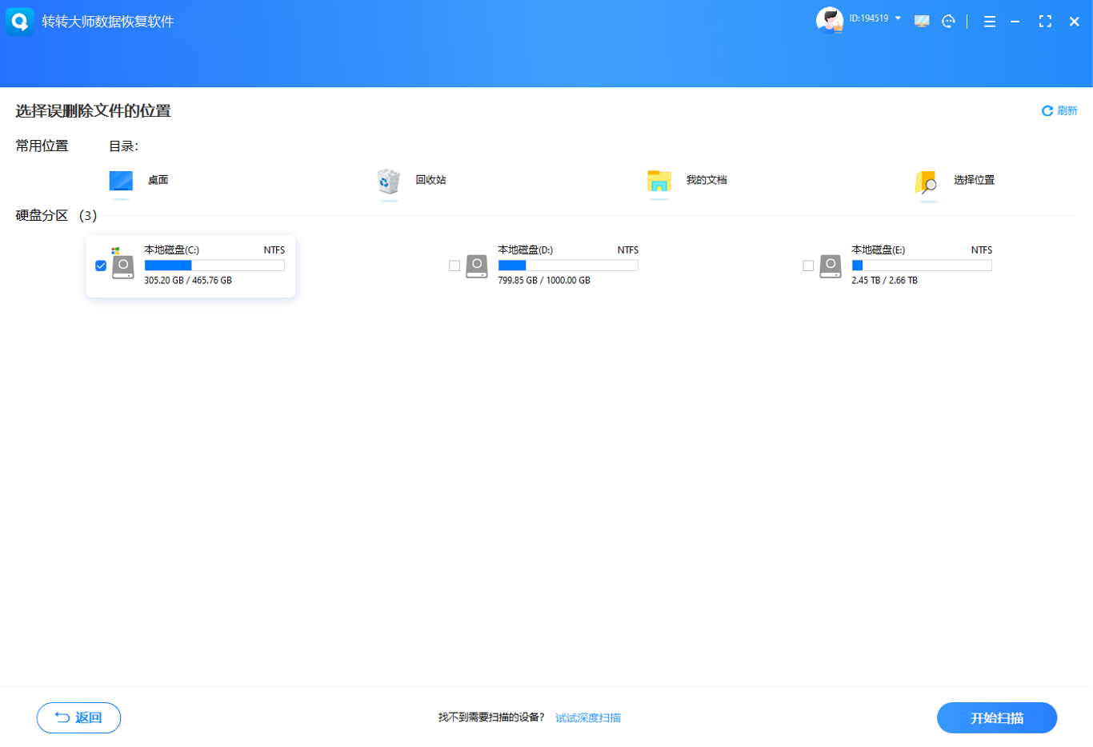Click the D: drive disk icon
1093x747 pixels.
tap(477, 266)
